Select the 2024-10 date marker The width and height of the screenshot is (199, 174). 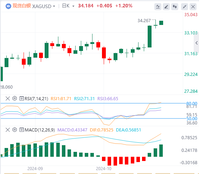pos(104,168)
